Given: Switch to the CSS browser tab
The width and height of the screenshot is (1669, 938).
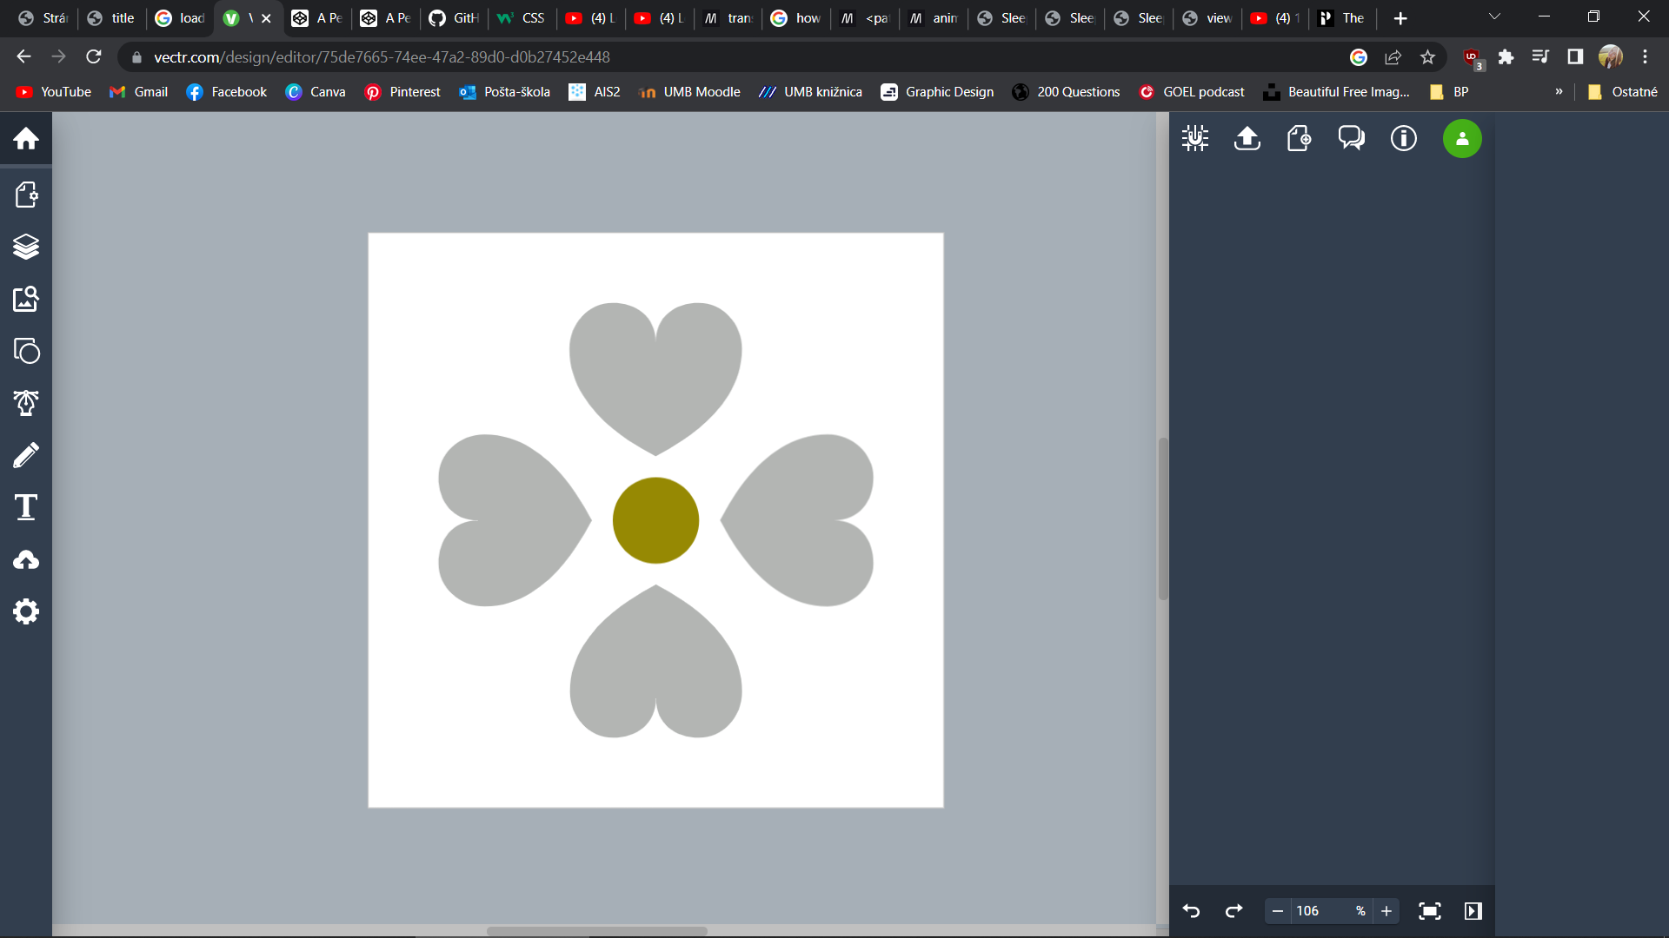Looking at the screenshot, I should [x=522, y=18].
